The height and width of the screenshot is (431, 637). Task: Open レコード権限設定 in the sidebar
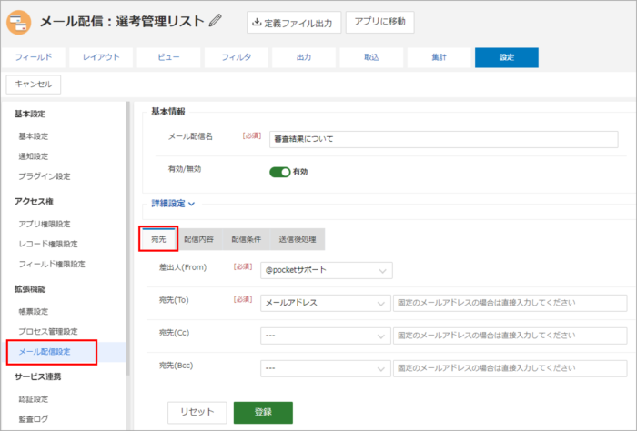[x=48, y=244]
